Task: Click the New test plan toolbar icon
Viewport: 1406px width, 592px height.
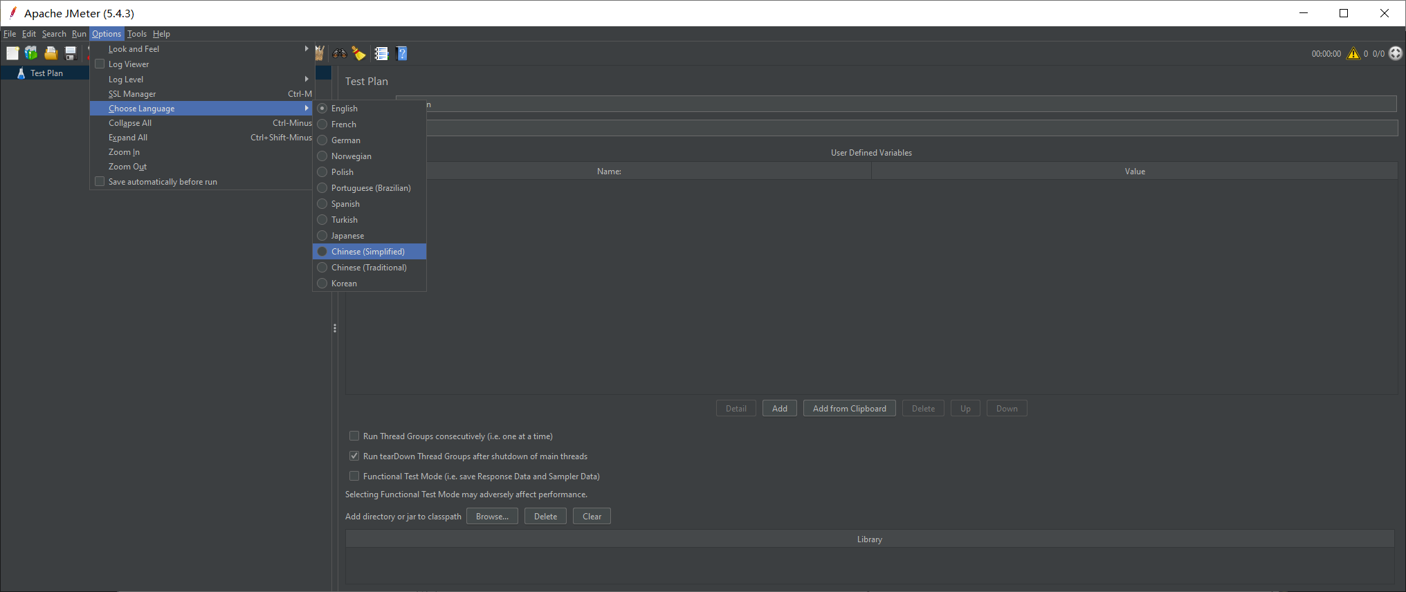Action: (12, 53)
